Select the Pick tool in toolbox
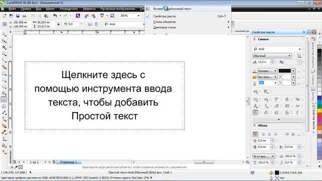322x181 pixels. coord(4,34)
